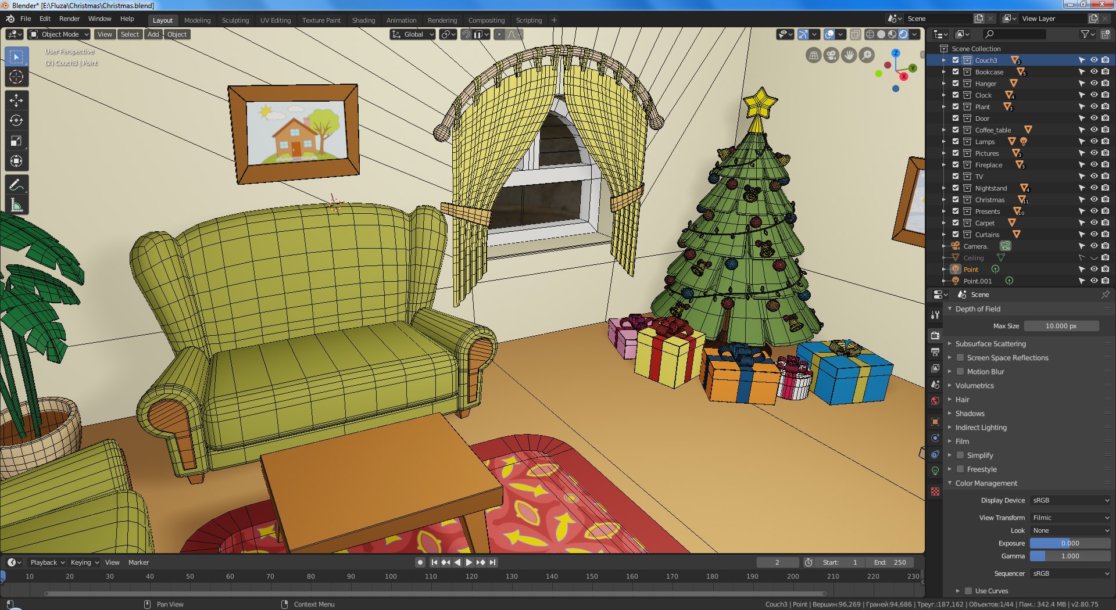Collapse the Depth of Field panel
1116x610 pixels.
pos(978,309)
